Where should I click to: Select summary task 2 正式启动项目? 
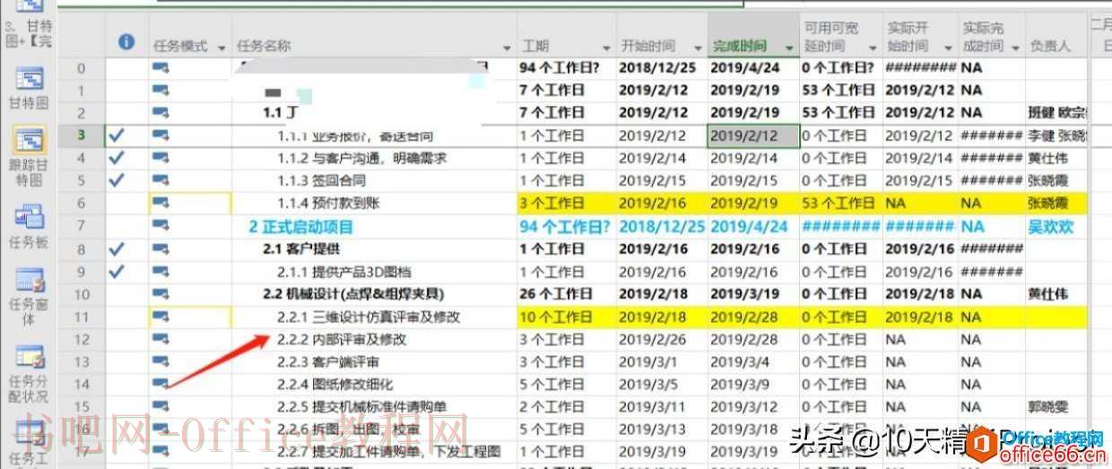[x=301, y=226]
